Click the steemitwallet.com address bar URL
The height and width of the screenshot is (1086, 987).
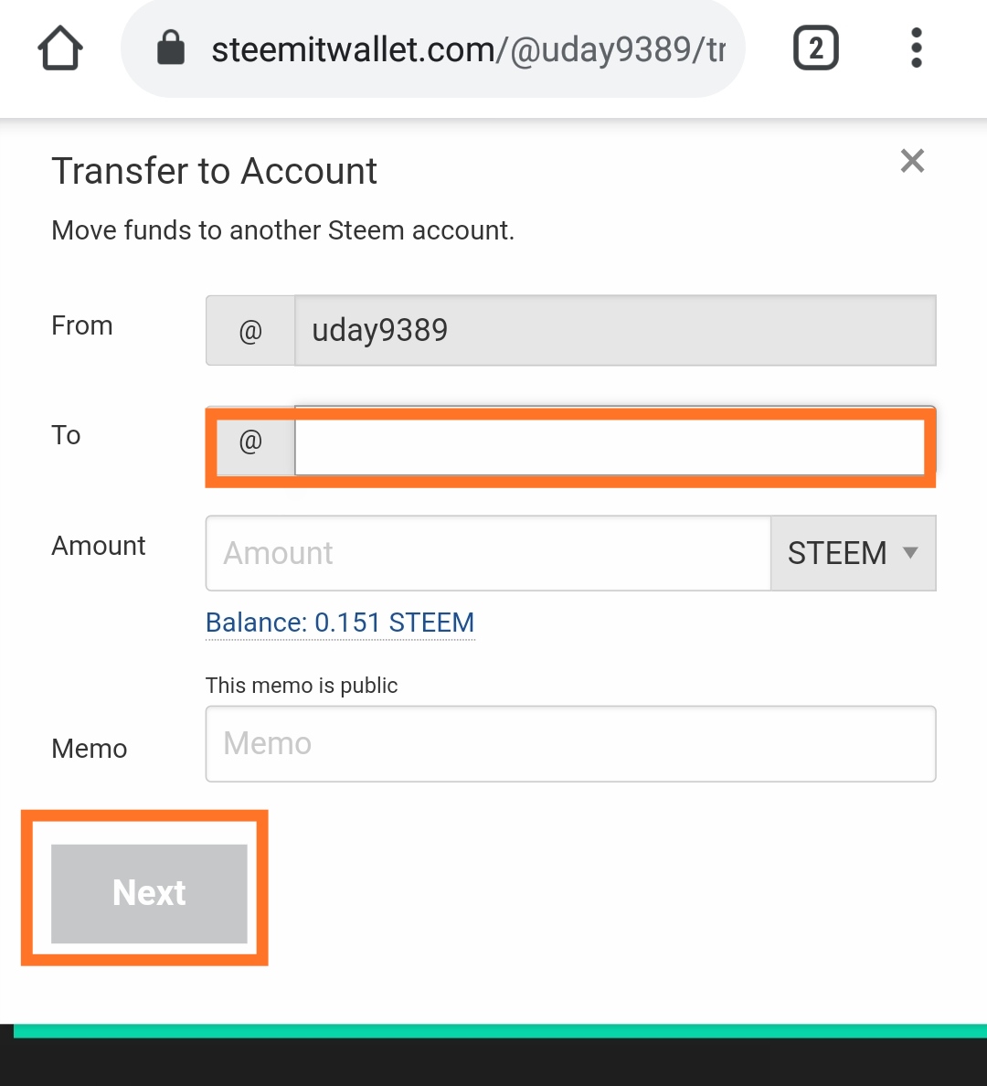pyautogui.click(x=468, y=49)
